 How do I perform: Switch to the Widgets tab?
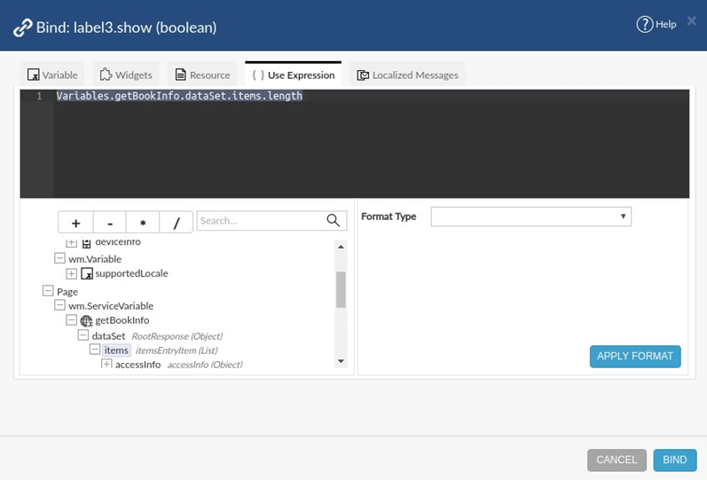125,75
